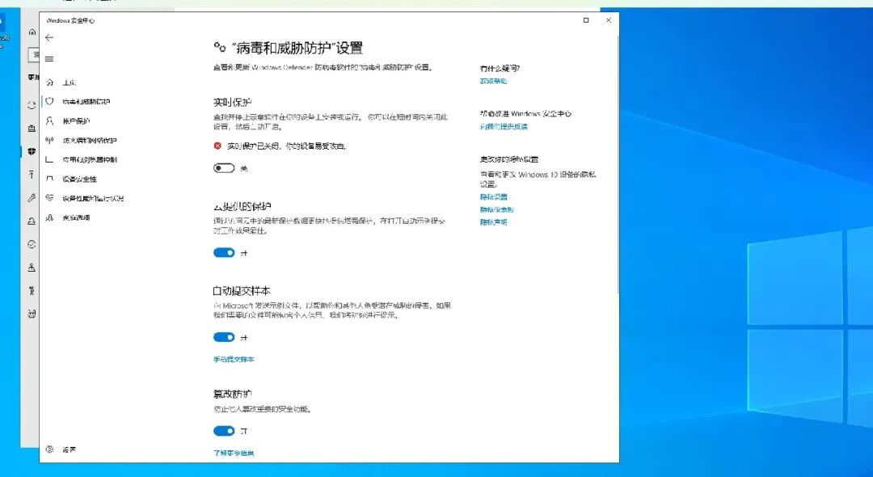
Task: Open 设置 gear icon at sidebar bottom
Action: click(49, 450)
